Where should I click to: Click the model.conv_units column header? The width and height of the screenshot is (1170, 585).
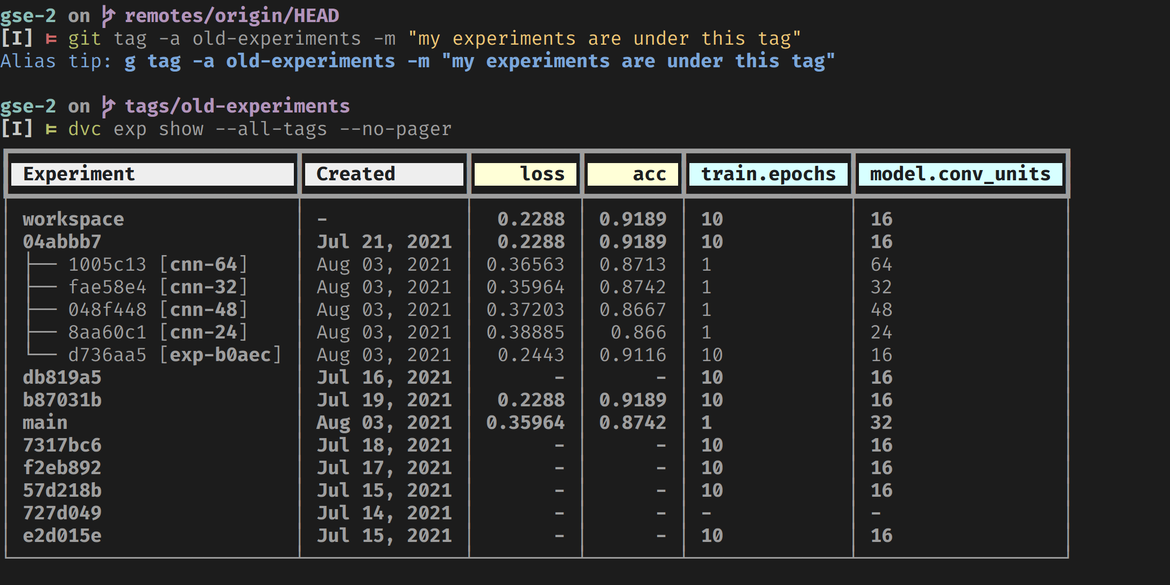tap(960, 174)
